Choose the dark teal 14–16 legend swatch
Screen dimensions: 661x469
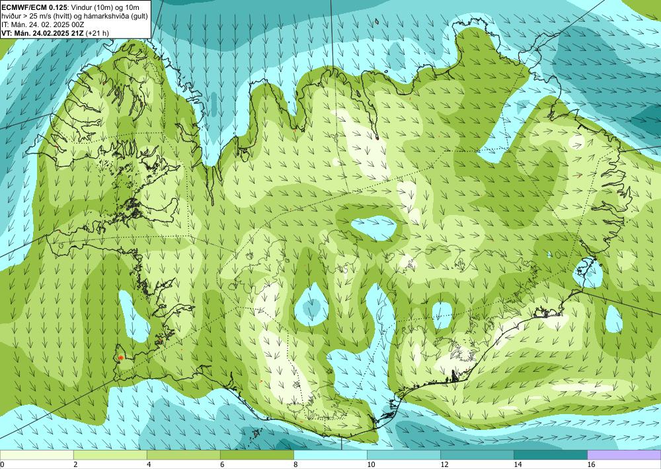pos(551,454)
